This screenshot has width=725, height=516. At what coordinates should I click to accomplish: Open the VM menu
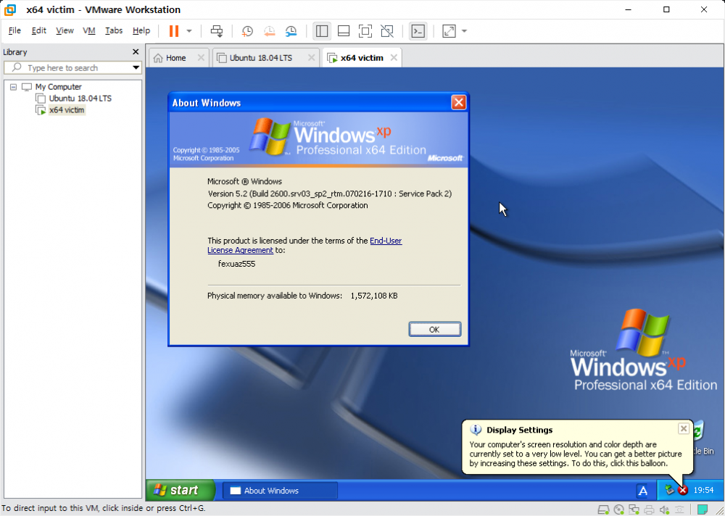(x=89, y=30)
